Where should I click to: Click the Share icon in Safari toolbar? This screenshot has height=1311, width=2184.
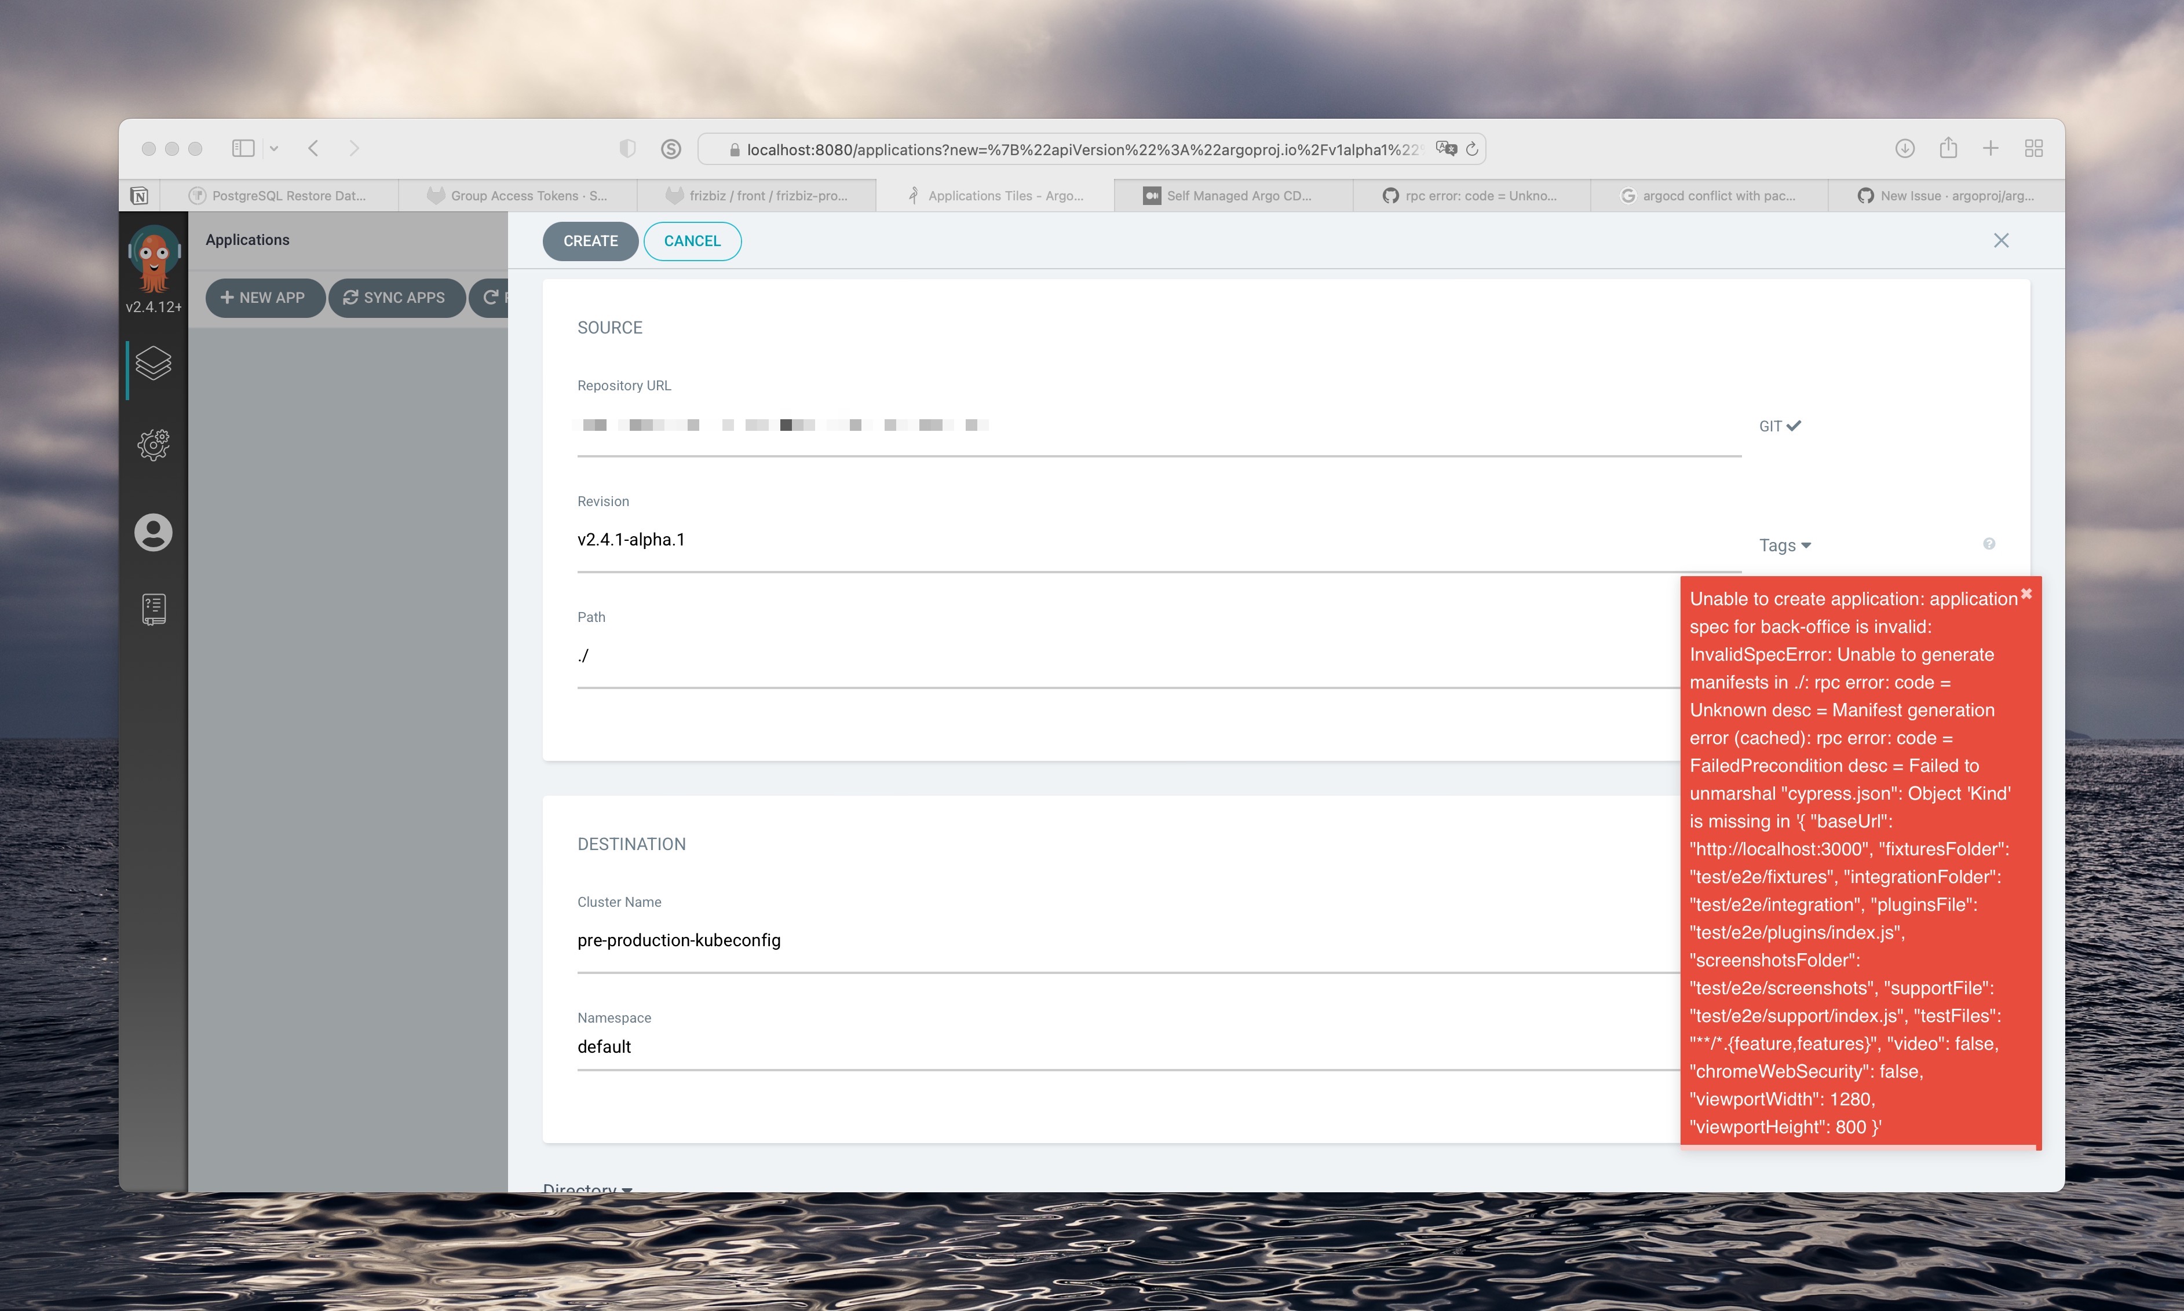point(1948,148)
